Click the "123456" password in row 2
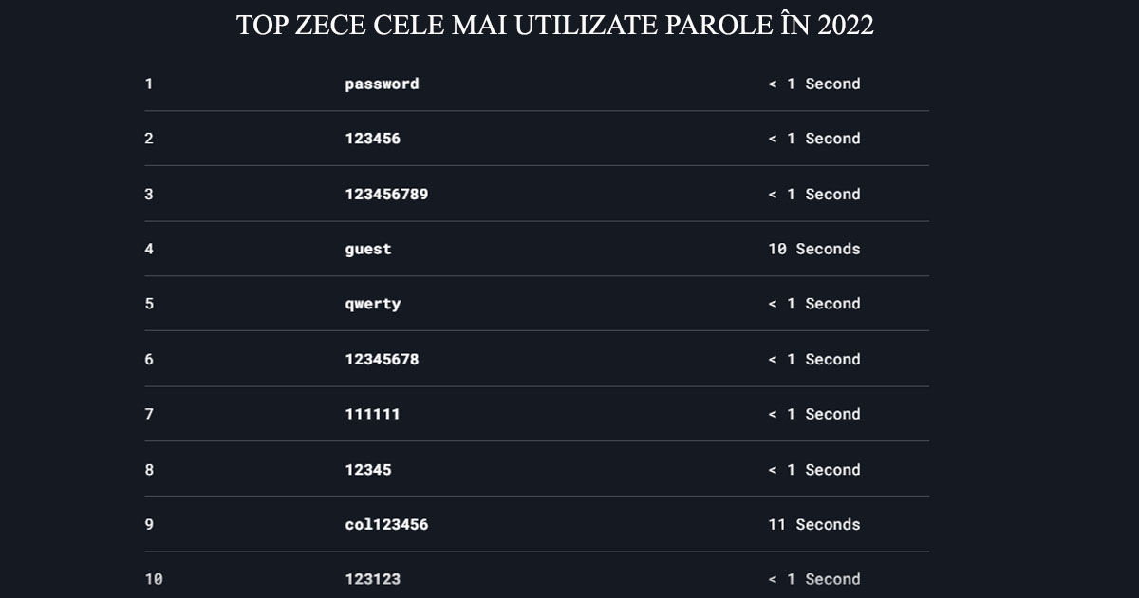Viewport: 1139px width, 598px height. [372, 139]
